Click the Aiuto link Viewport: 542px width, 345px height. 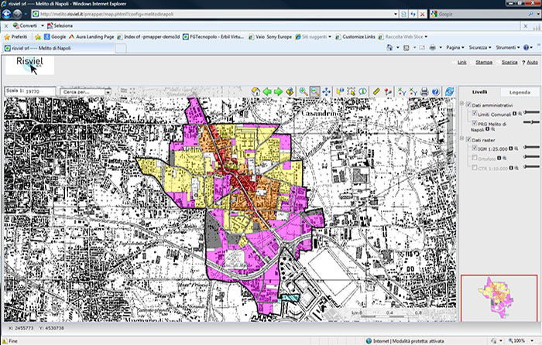pyautogui.click(x=530, y=61)
